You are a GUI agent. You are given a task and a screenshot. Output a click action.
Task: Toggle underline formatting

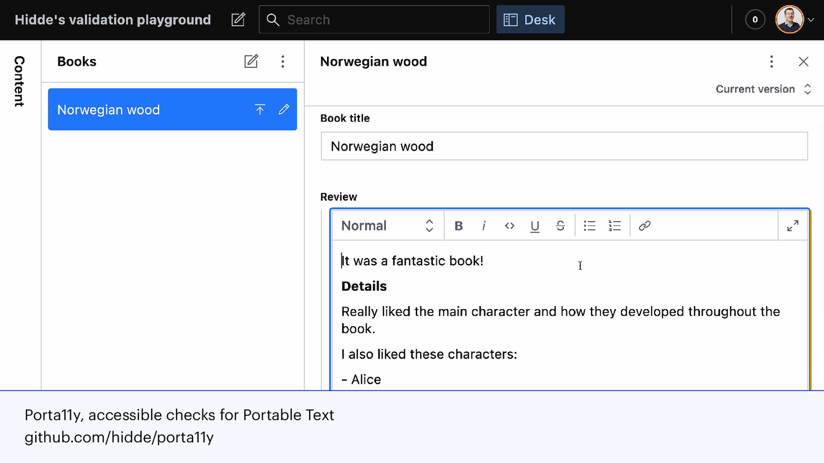pyautogui.click(x=535, y=226)
